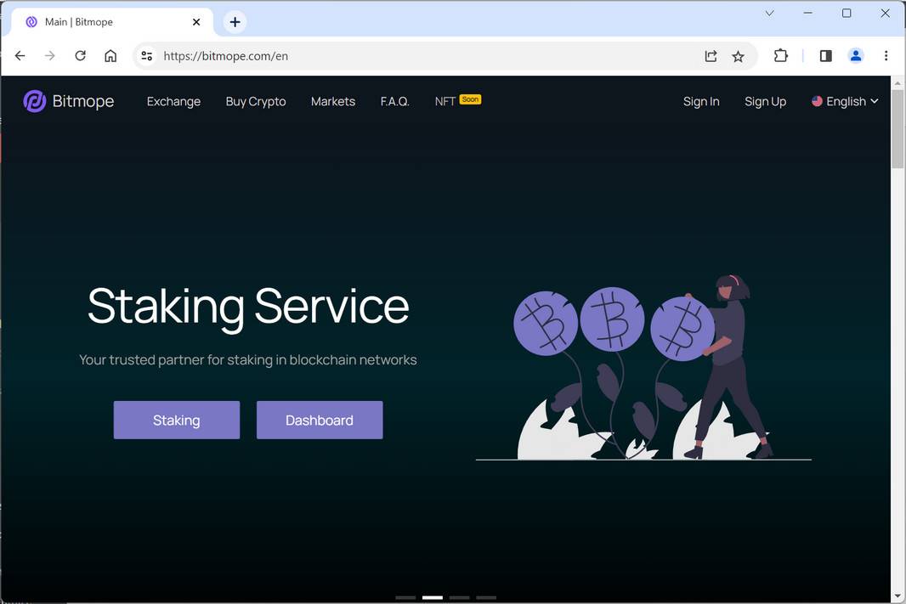Image resolution: width=906 pixels, height=604 pixels.
Task: Click the Dashboard button
Action: click(x=320, y=420)
